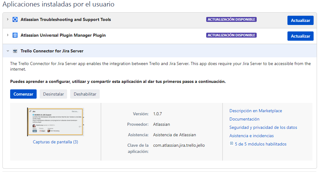Screen dimensions: 329x172
Task: Open Asistencia e incidencias link
Action: click(x=251, y=136)
